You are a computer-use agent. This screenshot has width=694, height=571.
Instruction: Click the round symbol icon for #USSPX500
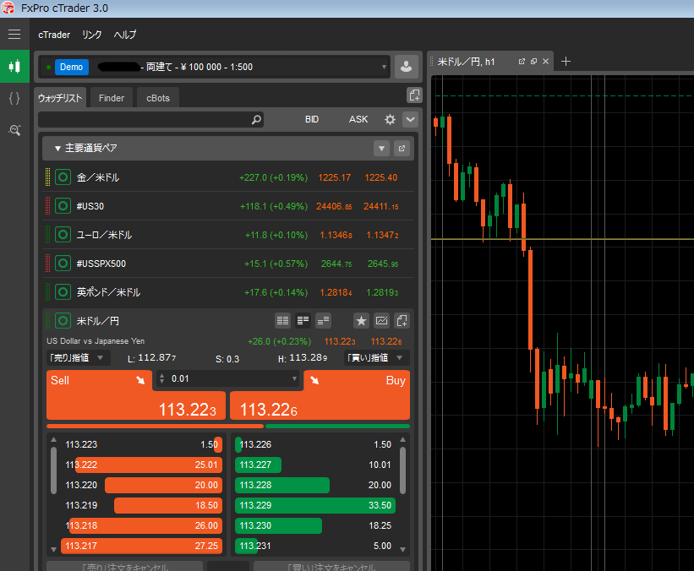(x=63, y=264)
